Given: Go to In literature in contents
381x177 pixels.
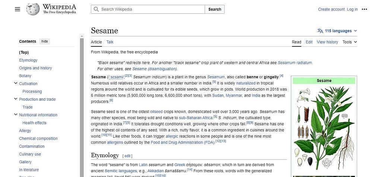Looking at the screenshot, I should [29, 170].
